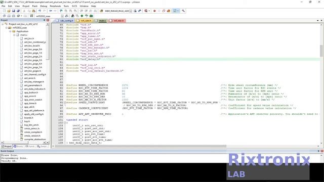Start or stop debug session
Screen dimensions: 324x182
click(146, 11)
